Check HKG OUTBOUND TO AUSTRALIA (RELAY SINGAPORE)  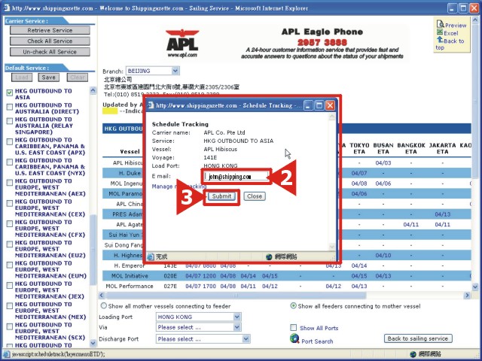10,121
